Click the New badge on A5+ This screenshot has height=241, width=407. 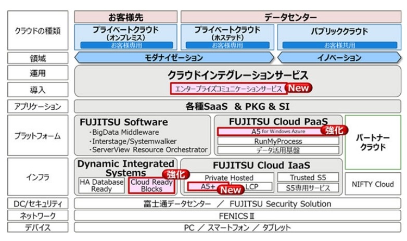coord(231,190)
